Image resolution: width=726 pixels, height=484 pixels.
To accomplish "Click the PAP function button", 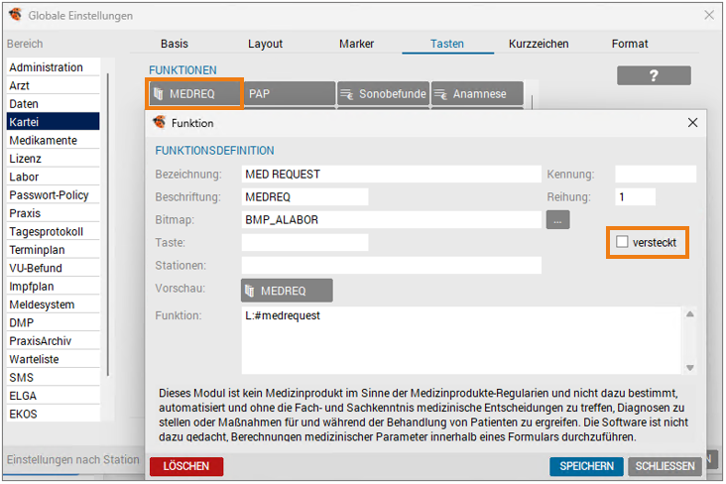I will (290, 94).
